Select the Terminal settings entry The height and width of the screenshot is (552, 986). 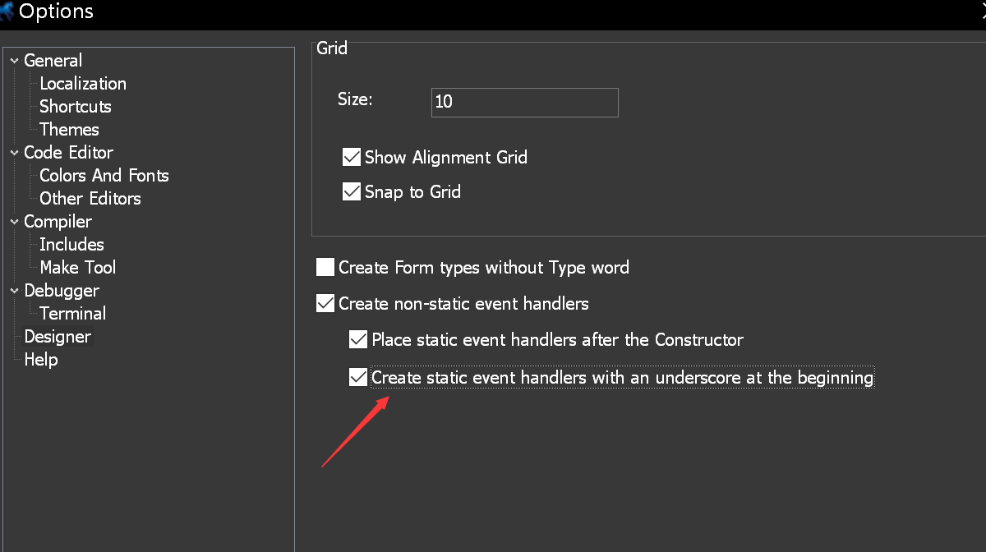(x=72, y=313)
